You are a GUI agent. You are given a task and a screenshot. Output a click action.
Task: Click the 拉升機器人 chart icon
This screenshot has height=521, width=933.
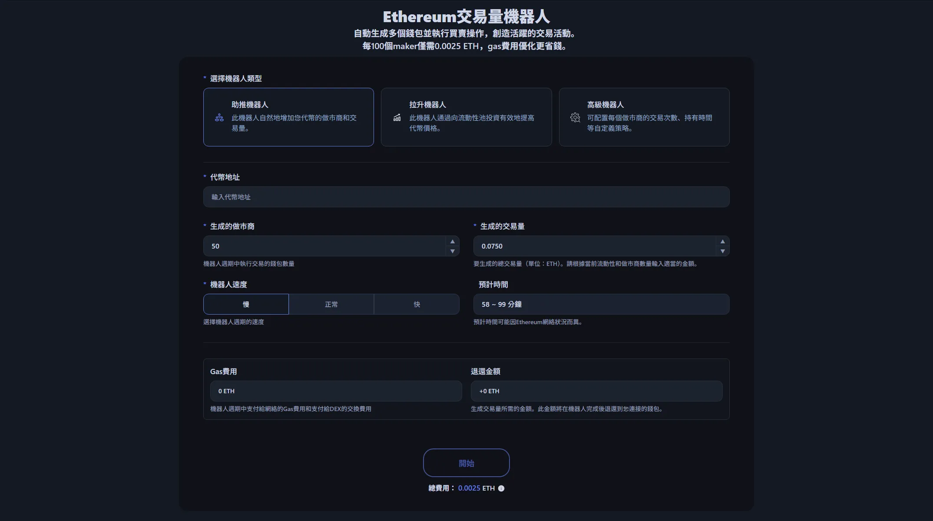coord(397,117)
